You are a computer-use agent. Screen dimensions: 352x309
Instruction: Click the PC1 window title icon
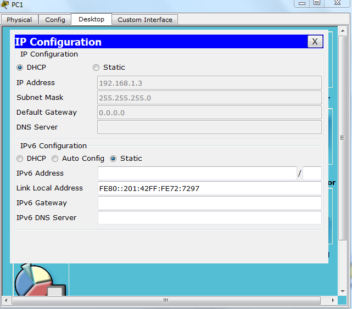pyautogui.click(x=4, y=4)
